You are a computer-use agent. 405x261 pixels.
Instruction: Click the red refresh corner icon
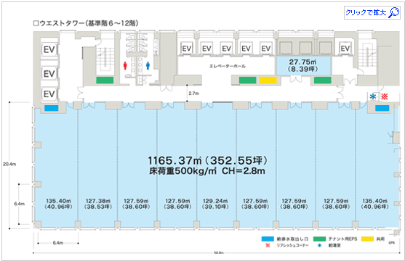coord(385,96)
